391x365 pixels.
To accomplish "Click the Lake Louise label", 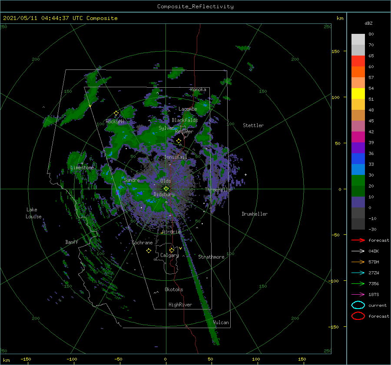I will (x=33, y=213).
